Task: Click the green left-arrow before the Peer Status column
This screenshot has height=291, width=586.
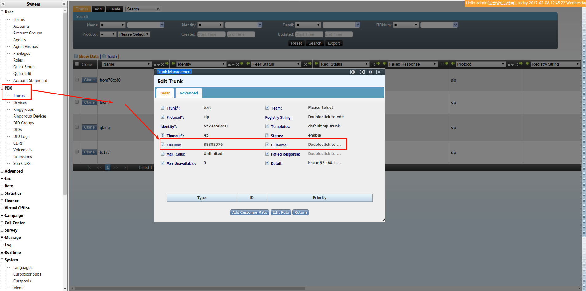Action: click(x=248, y=64)
